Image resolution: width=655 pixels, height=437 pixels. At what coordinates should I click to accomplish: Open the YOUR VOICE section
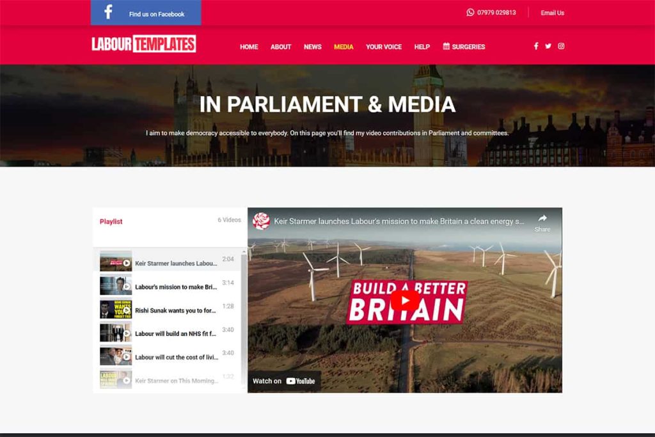click(x=383, y=47)
